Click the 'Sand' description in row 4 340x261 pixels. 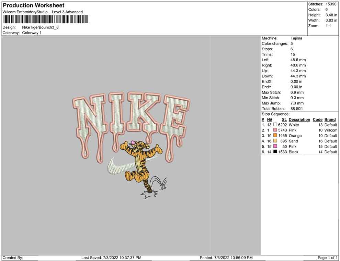coord(293,141)
